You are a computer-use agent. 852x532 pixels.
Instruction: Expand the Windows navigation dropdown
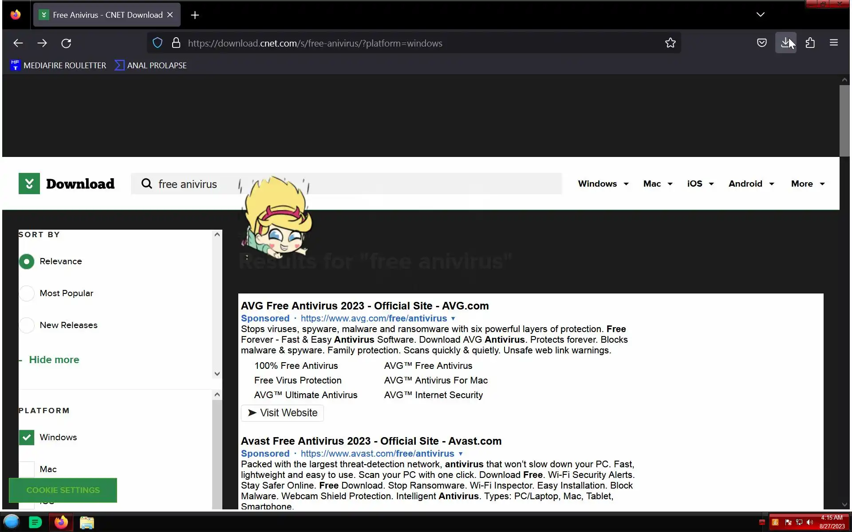tap(603, 184)
